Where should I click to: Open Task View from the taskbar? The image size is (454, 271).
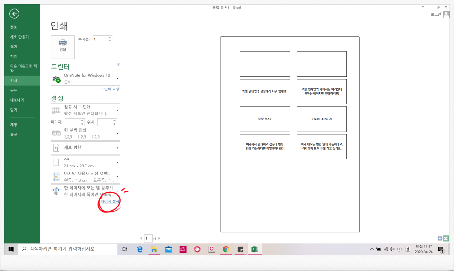(125, 249)
